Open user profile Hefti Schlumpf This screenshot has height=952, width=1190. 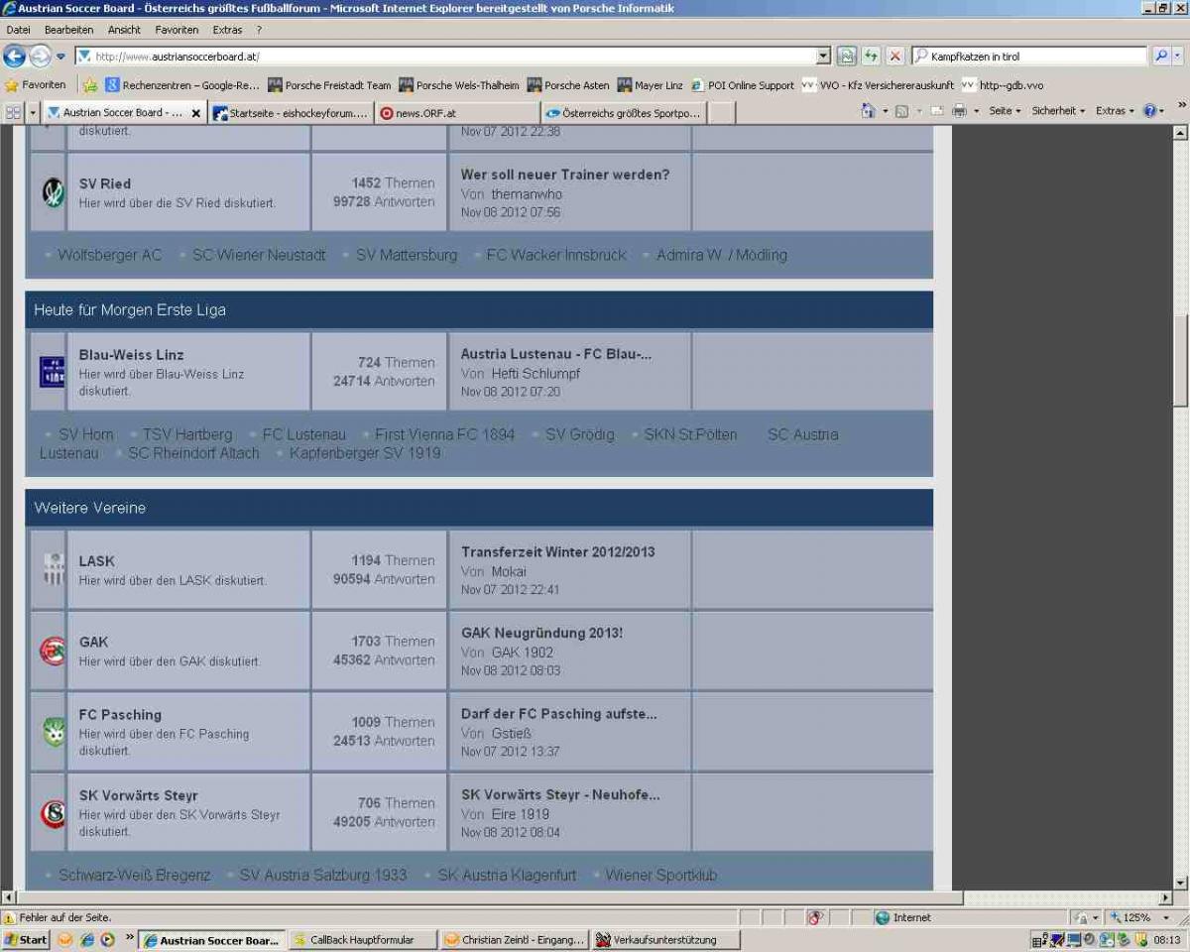(x=535, y=374)
